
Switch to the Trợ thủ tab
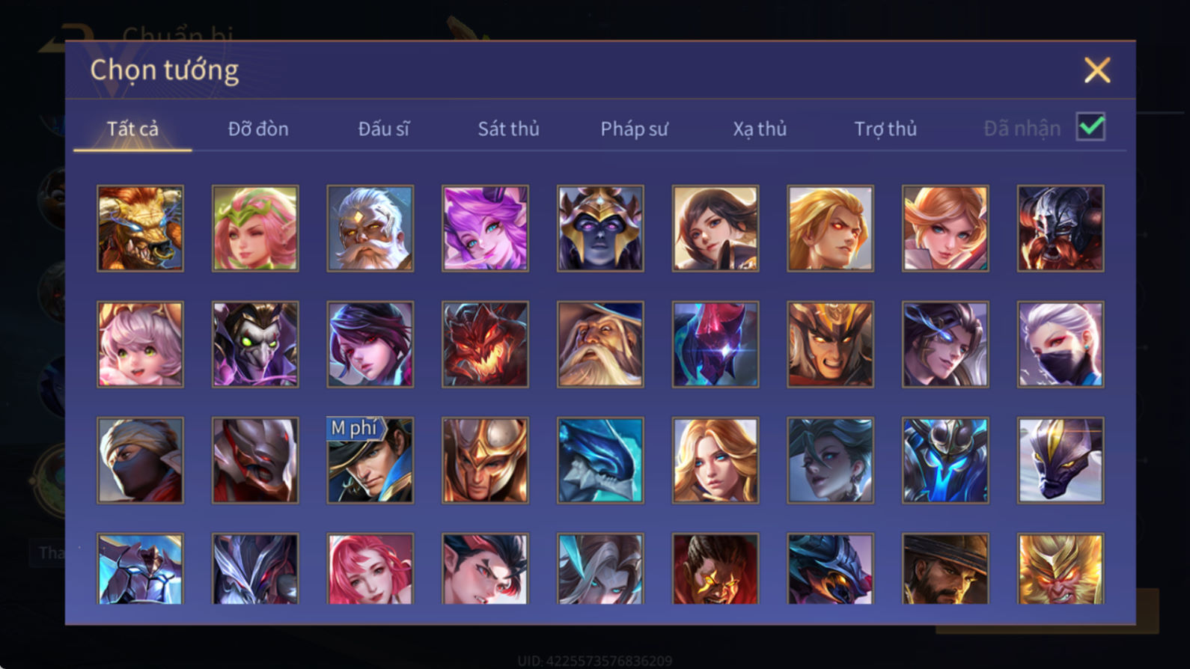pos(885,129)
